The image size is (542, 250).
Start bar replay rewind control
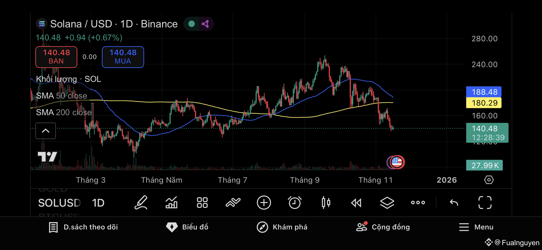[356, 203]
